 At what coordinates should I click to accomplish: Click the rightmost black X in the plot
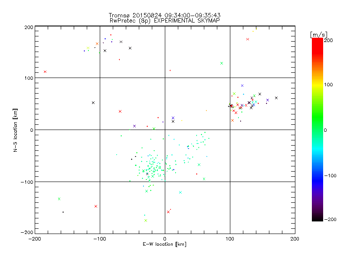(276, 98)
